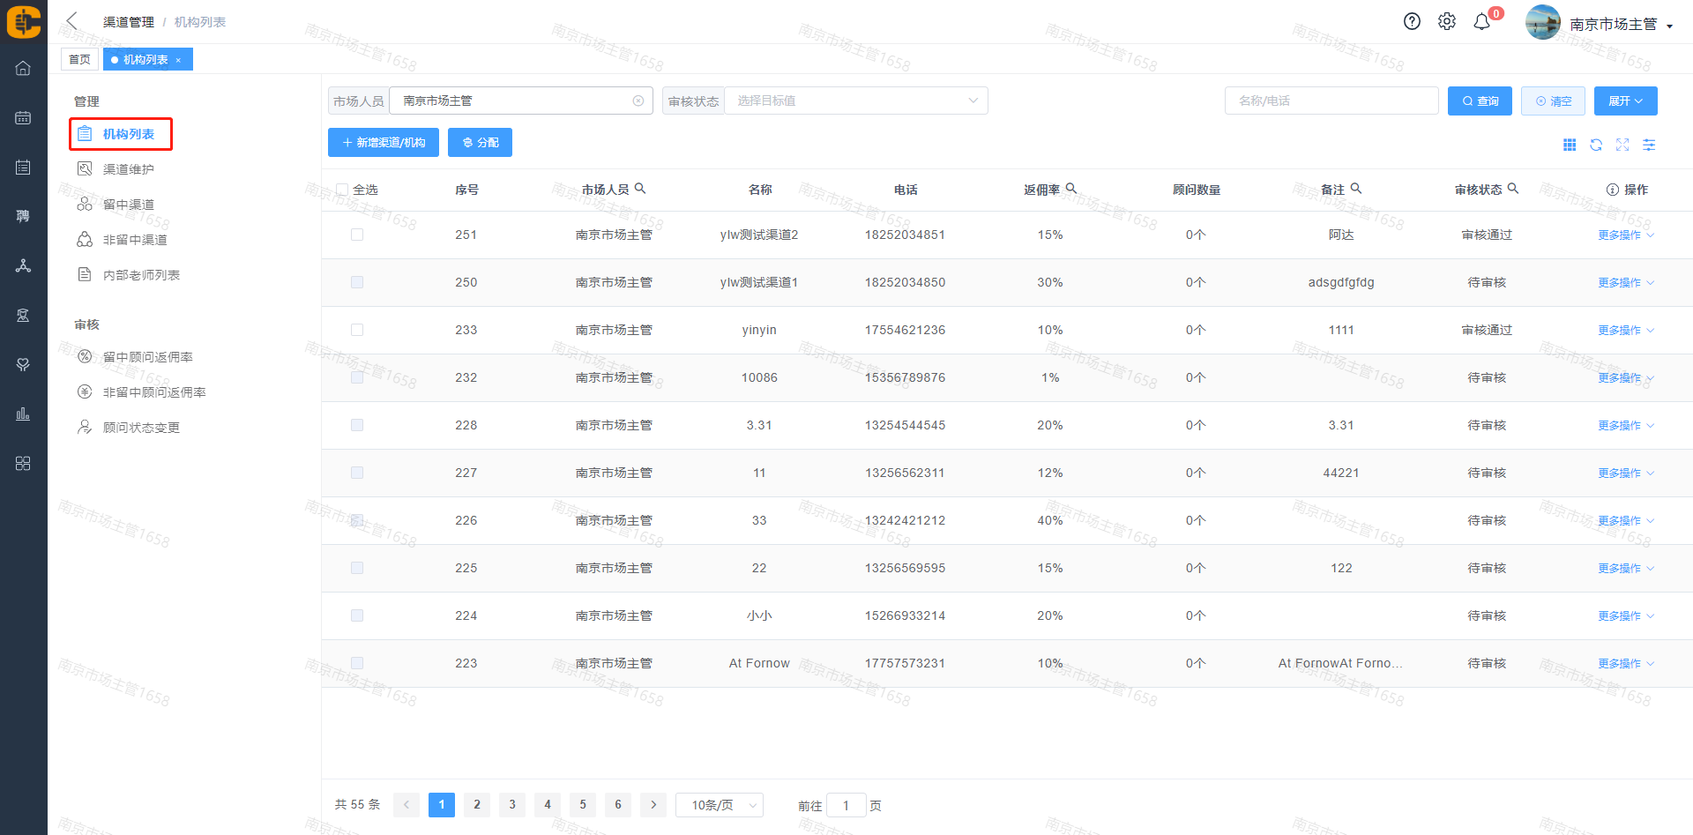Expand the 10条/页 page size dropdown
The height and width of the screenshot is (835, 1693).
(x=719, y=805)
